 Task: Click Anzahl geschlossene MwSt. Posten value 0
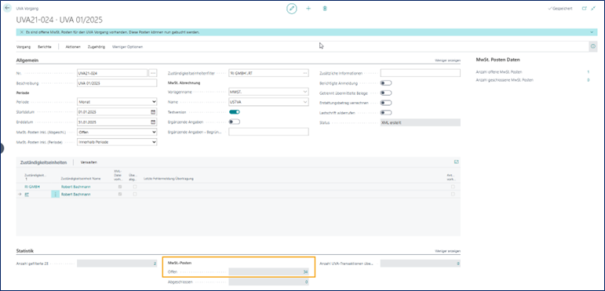point(588,80)
